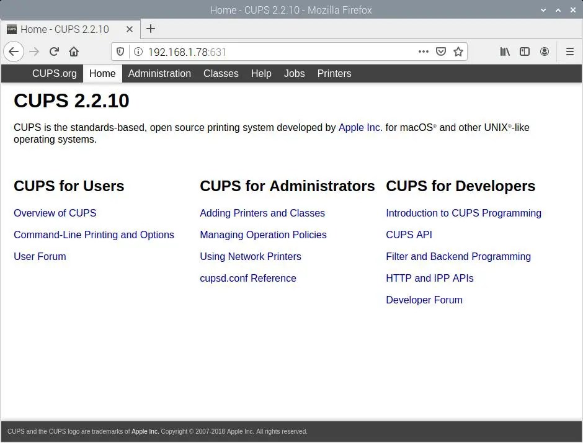Open the Jobs page
Image resolution: width=583 pixels, height=443 pixels.
(x=294, y=73)
